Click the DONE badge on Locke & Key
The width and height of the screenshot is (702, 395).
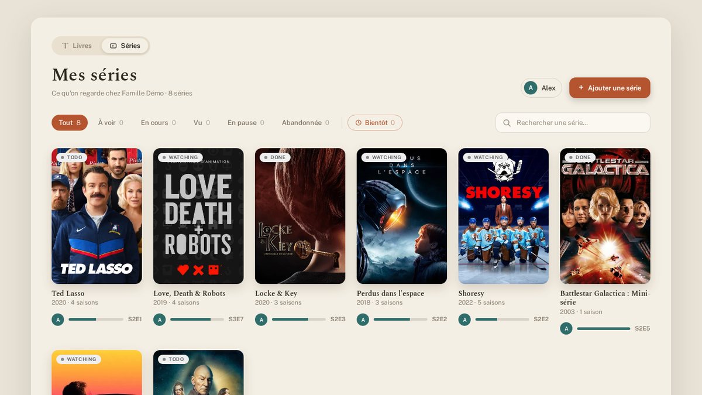[x=275, y=157]
